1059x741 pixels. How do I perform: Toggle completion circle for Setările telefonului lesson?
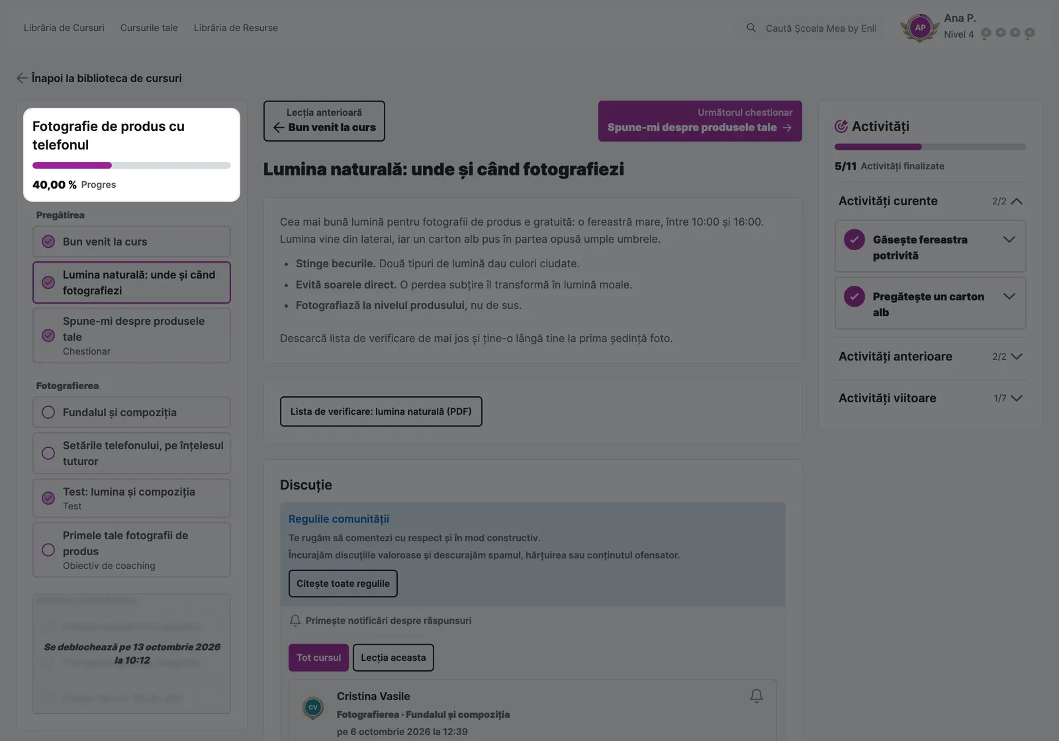[x=48, y=453]
